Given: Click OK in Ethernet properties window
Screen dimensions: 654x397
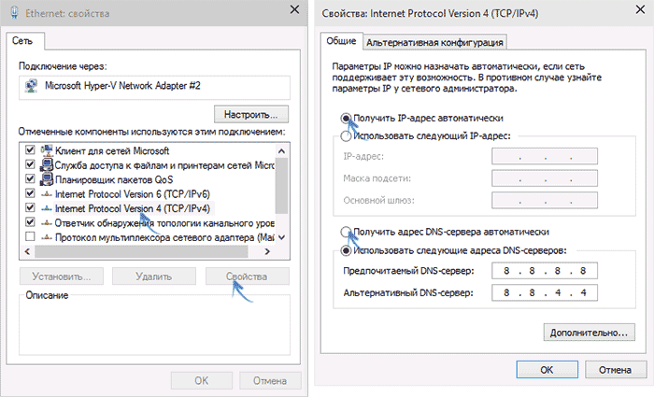Looking at the screenshot, I should [x=202, y=380].
